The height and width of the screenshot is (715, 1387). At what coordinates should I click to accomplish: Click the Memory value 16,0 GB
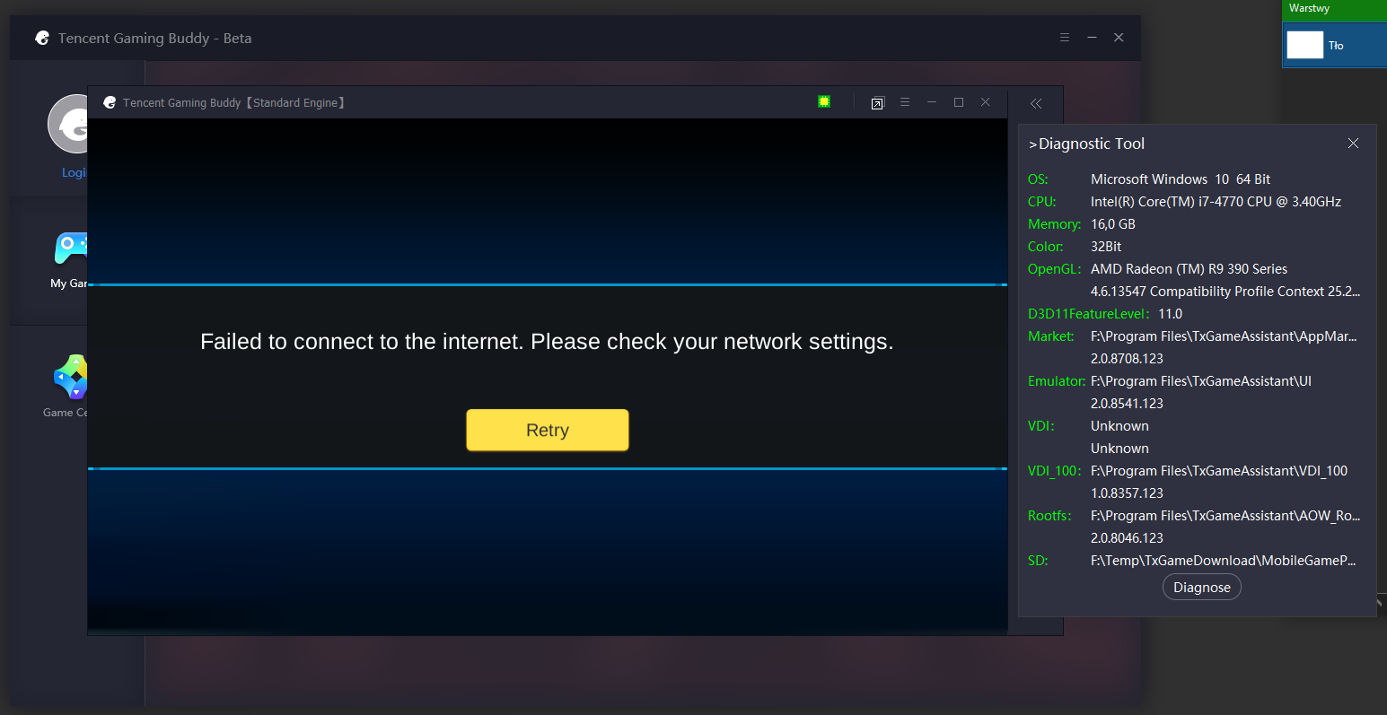click(1113, 224)
